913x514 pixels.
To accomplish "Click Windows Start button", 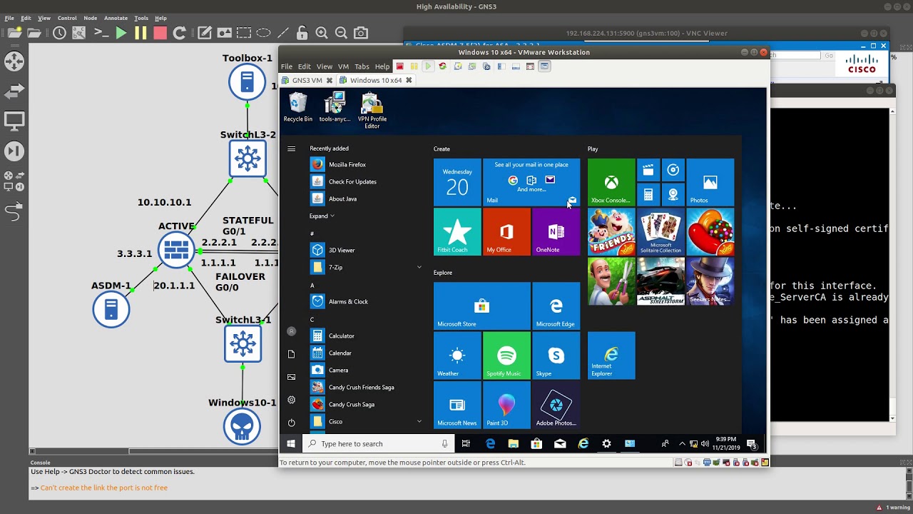I will 291,443.
